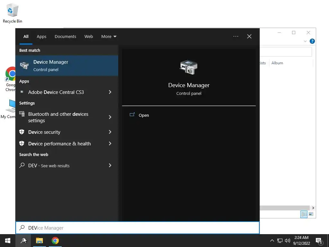
Task: Expand Adobe Device Central CS3 chevron
Action: pyautogui.click(x=110, y=92)
